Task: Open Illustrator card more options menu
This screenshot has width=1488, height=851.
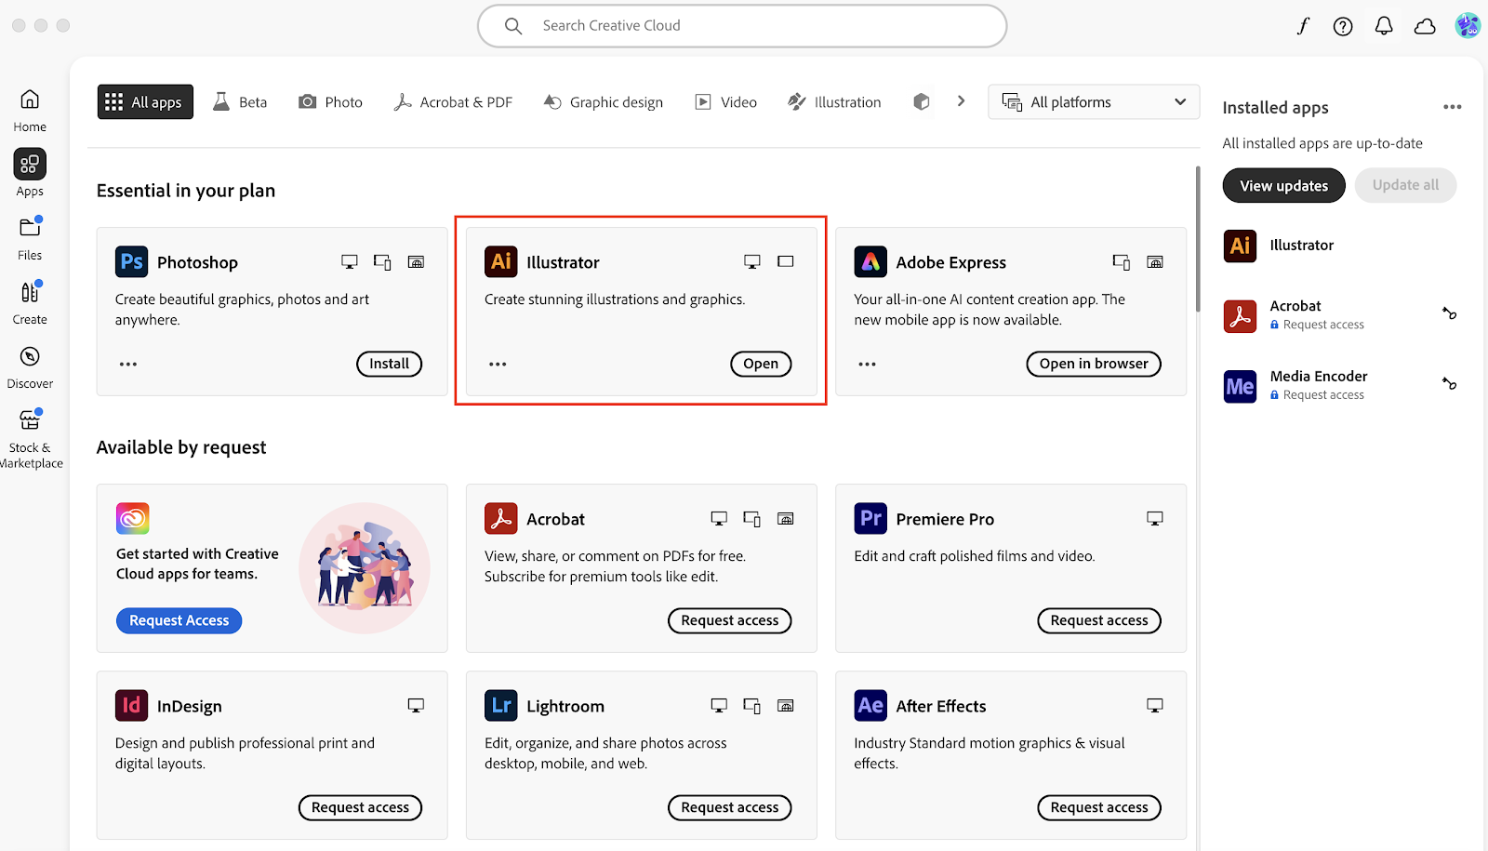Action: click(x=498, y=364)
